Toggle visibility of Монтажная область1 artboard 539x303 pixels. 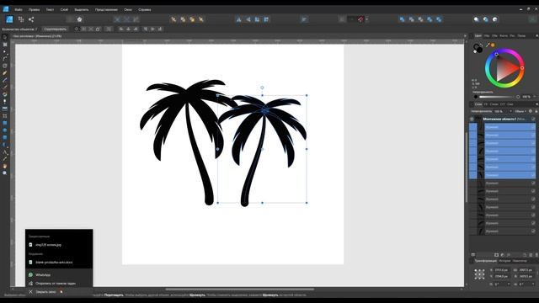coord(533,119)
